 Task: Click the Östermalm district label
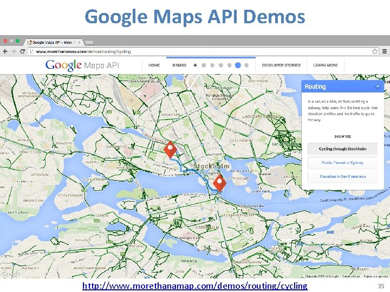(240, 140)
